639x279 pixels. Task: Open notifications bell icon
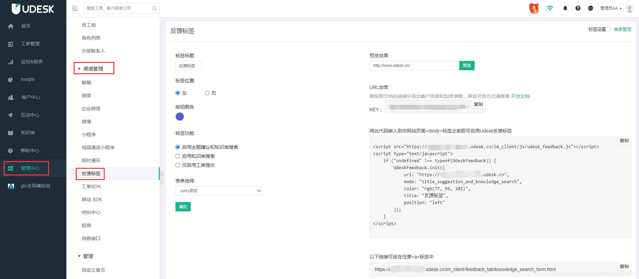[x=565, y=8]
